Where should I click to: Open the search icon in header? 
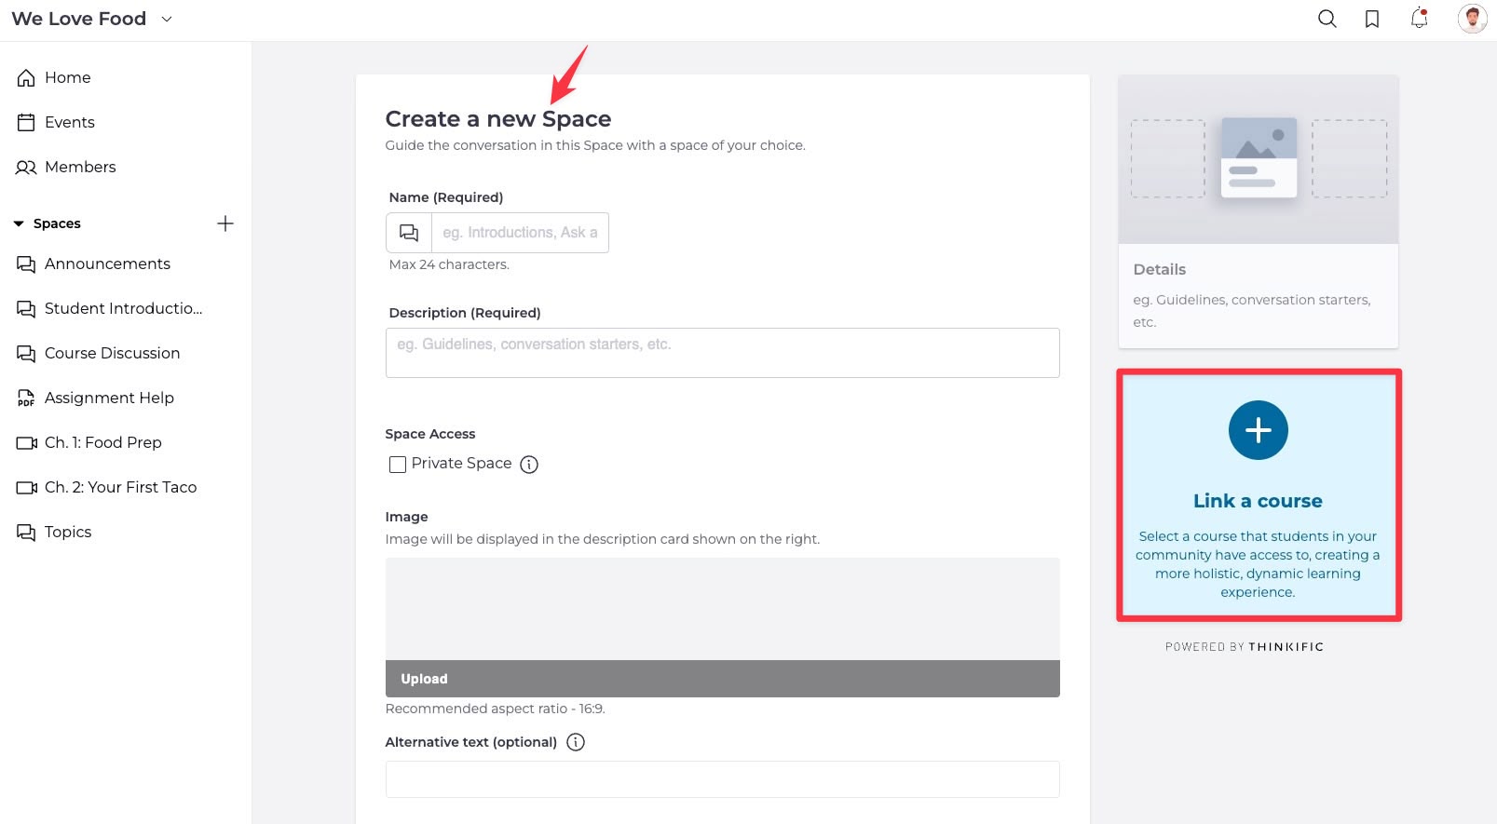(1327, 19)
